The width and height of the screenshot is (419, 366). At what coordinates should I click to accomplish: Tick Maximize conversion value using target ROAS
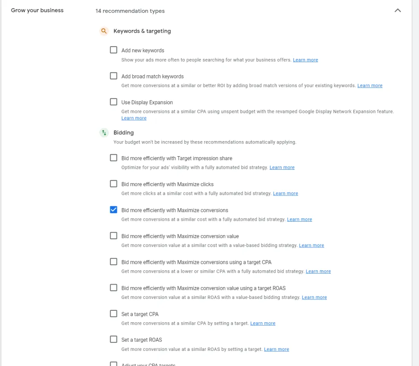[113, 287]
